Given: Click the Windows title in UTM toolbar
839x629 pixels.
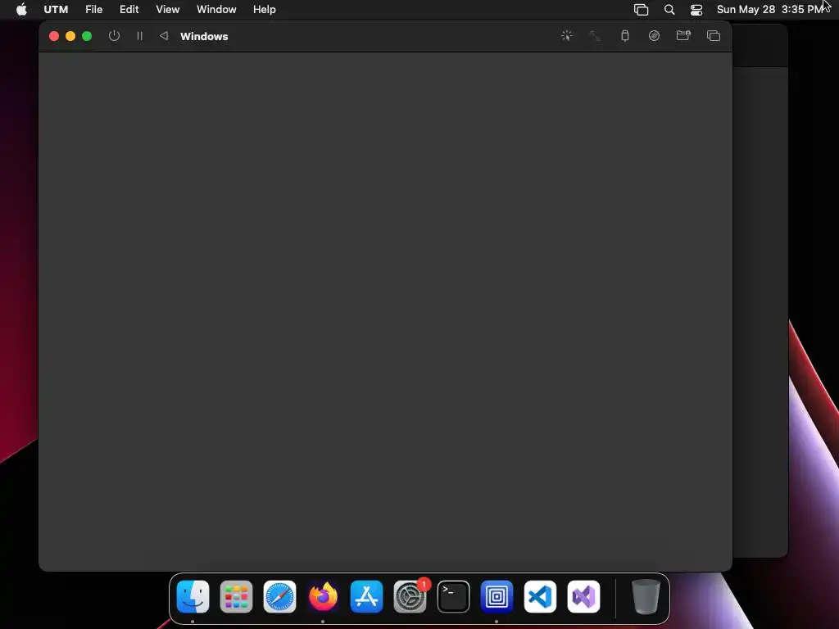Looking at the screenshot, I should tap(204, 36).
